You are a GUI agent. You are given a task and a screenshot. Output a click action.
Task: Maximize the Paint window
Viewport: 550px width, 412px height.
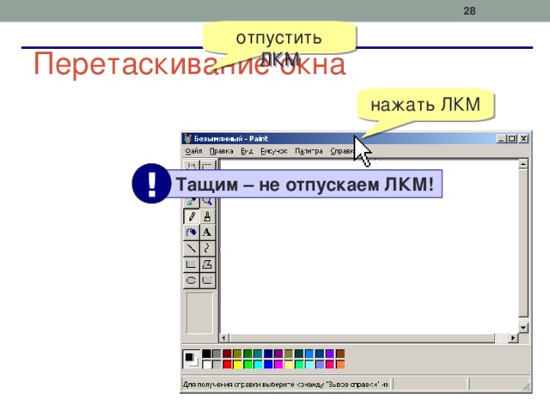click(x=512, y=138)
